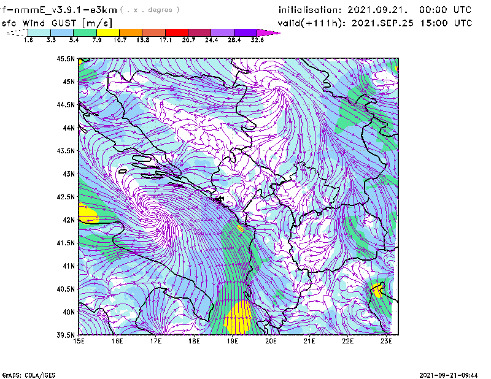491x379 pixels.
Task: Click the '44.5N' latitude label
Action: point(66,105)
